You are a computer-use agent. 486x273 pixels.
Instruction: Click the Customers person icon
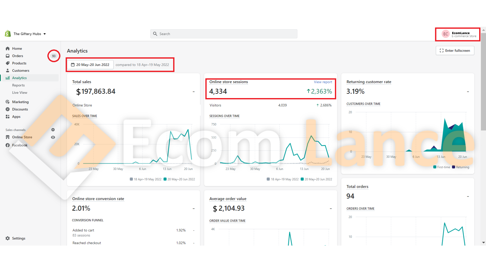pos(8,71)
